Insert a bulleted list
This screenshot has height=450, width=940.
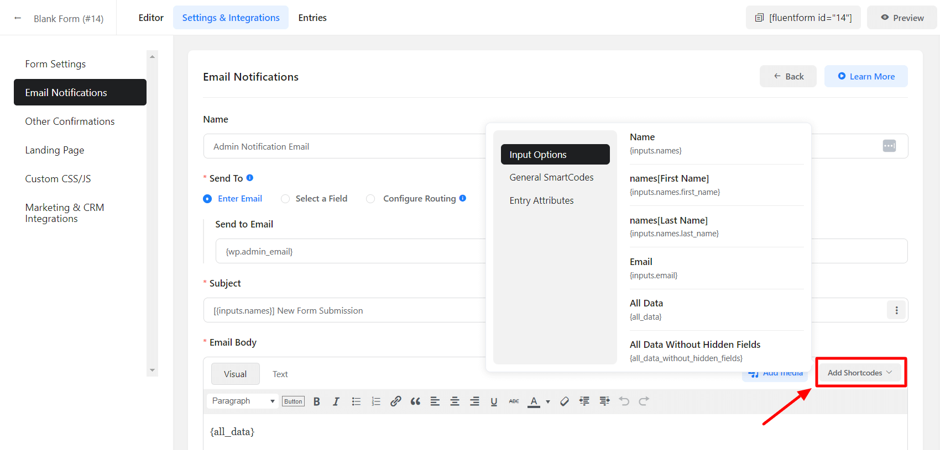point(356,401)
